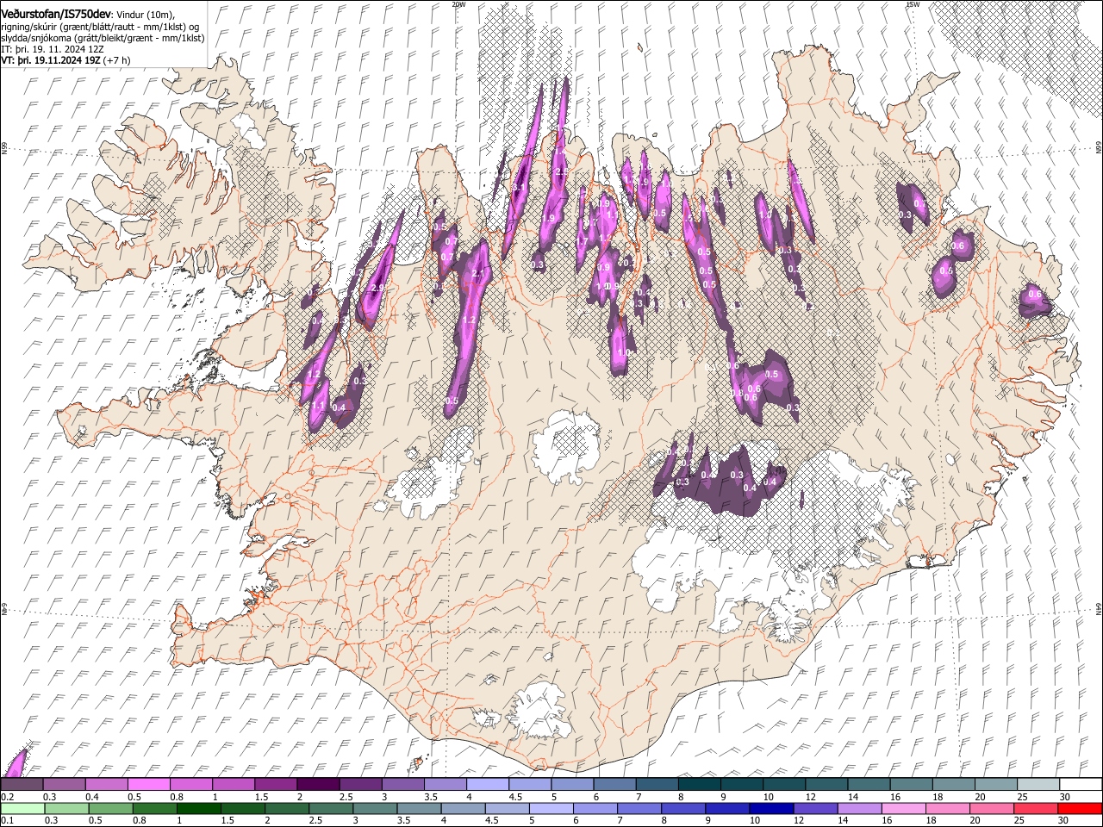Click the '2.9' snowfall value on the map
The height and width of the screenshot is (827, 1103).
pyautogui.click(x=377, y=289)
